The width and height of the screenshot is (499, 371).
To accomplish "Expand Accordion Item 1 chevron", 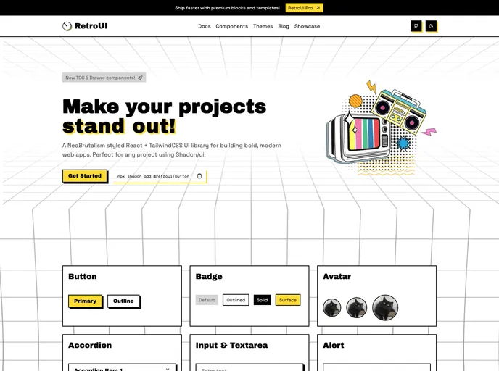I will click(168, 369).
